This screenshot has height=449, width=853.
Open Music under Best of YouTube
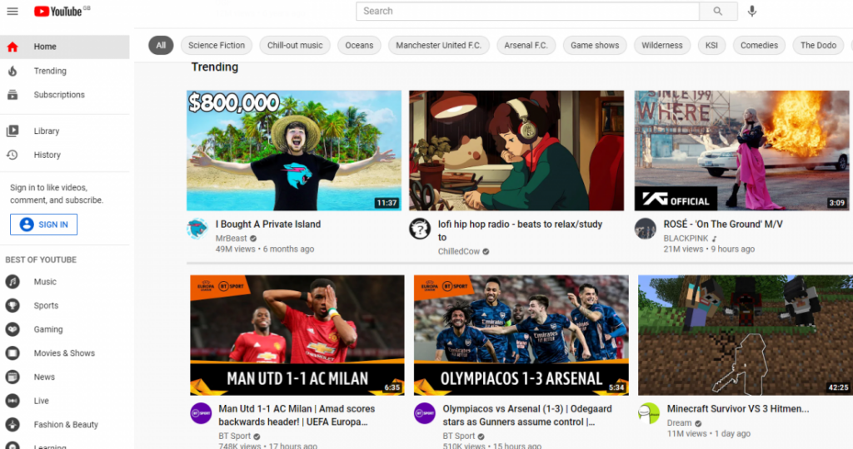pyautogui.click(x=65, y=282)
